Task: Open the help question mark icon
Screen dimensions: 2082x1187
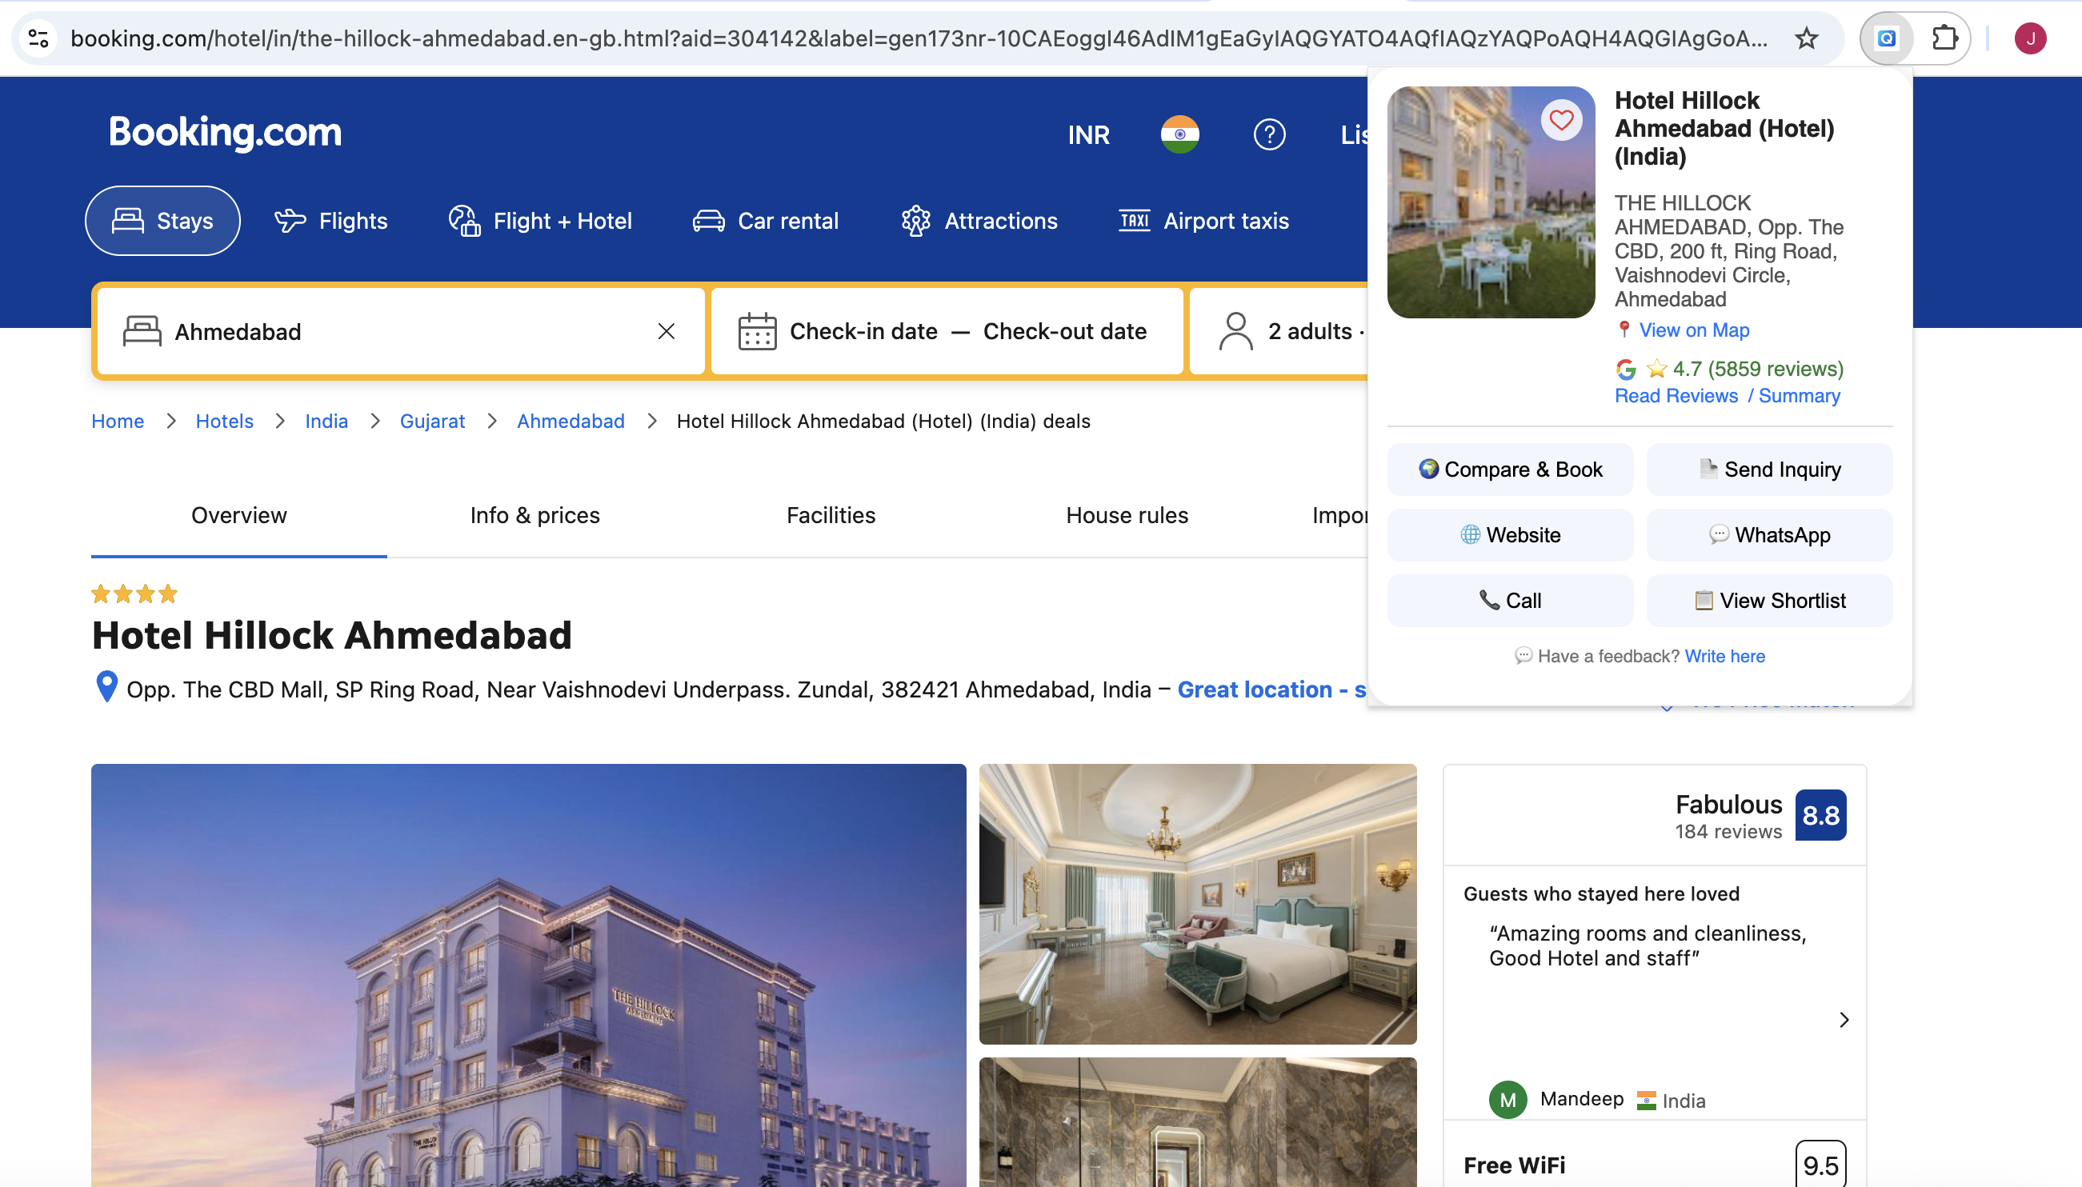Action: pos(1269,134)
